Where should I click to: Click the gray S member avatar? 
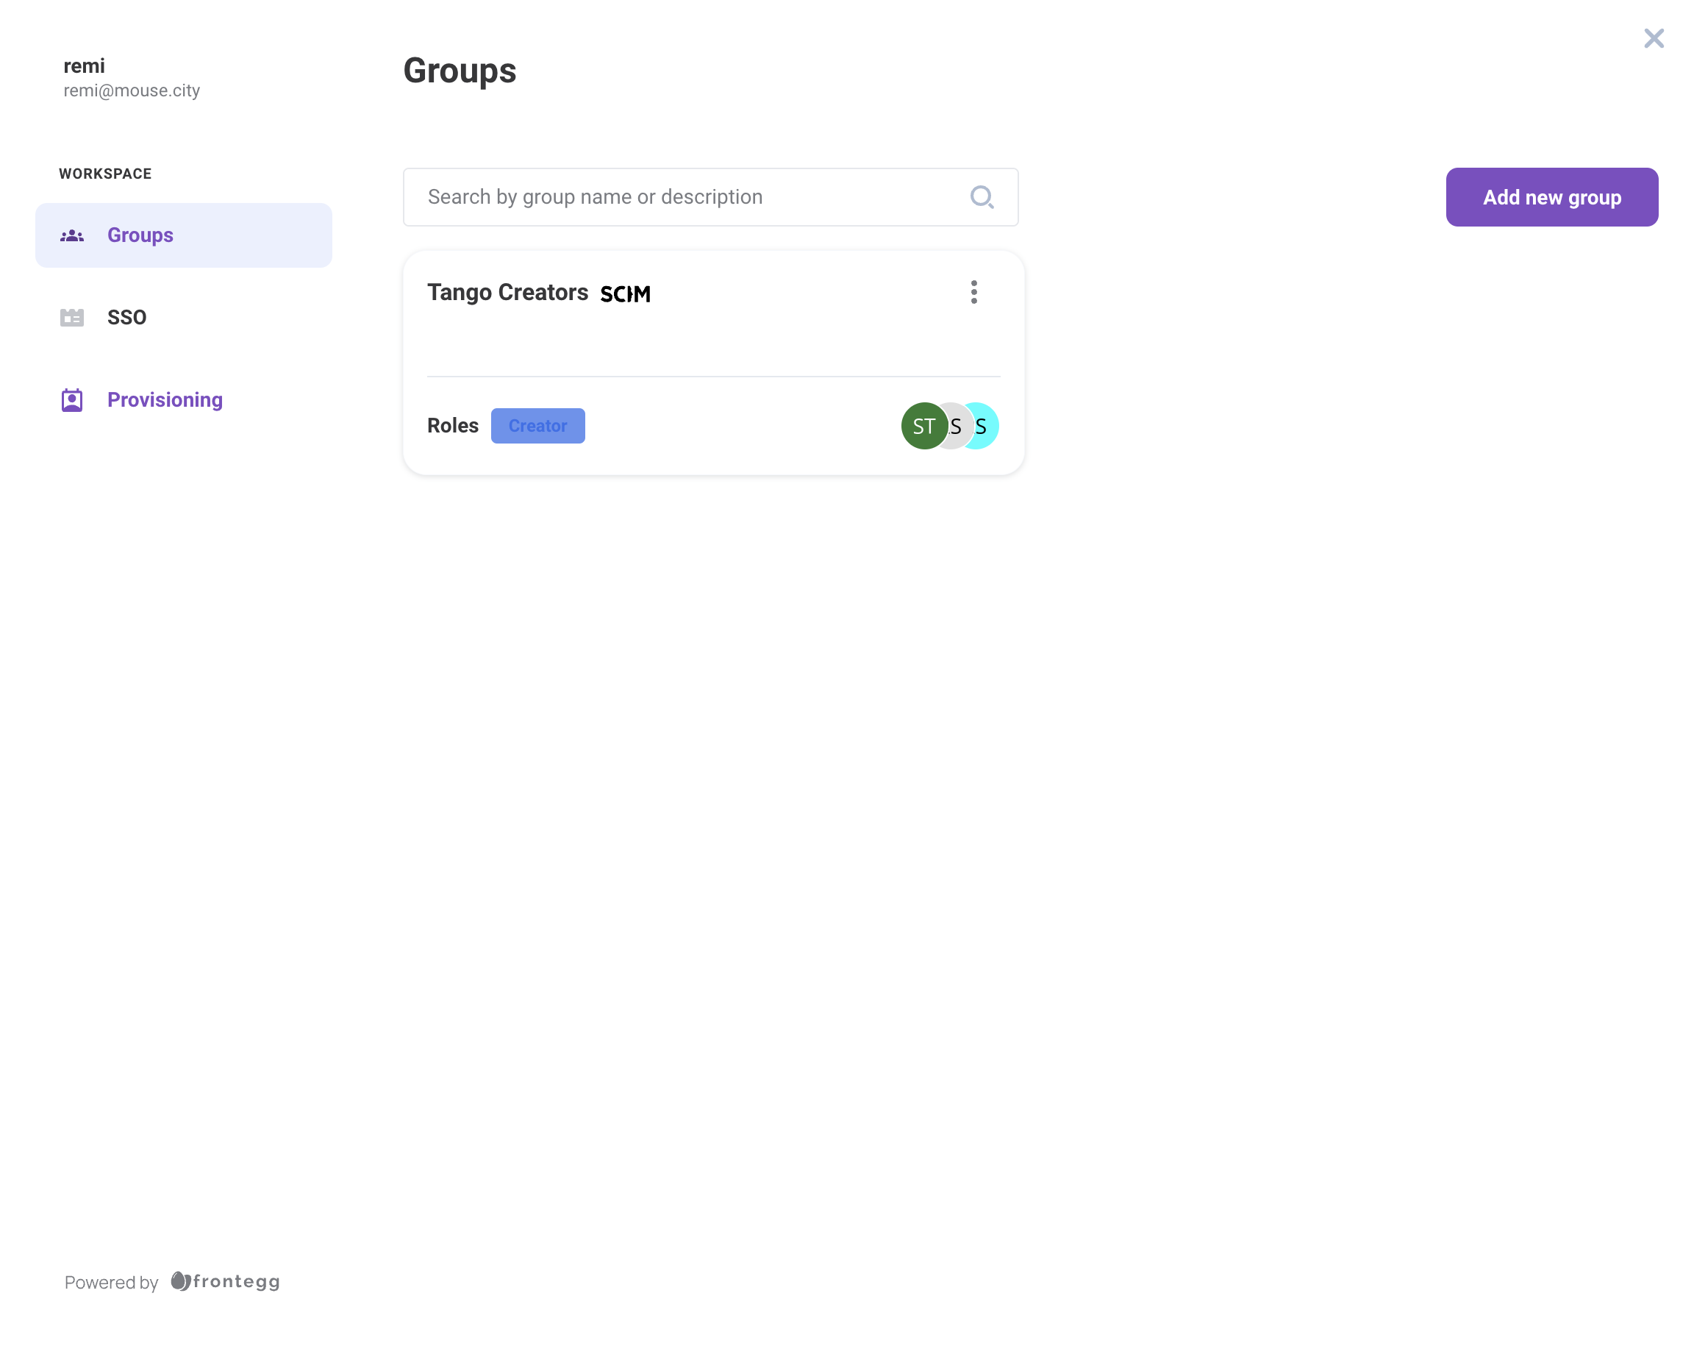[957, 425]
